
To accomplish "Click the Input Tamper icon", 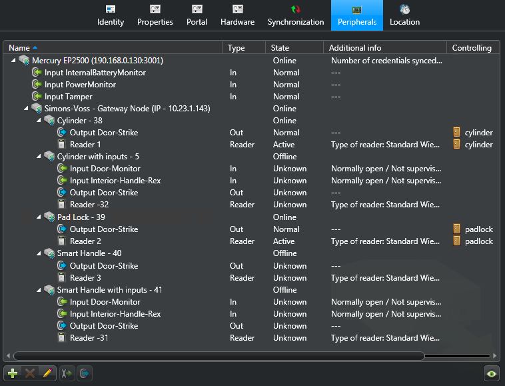I will click(x=37, y=97).
